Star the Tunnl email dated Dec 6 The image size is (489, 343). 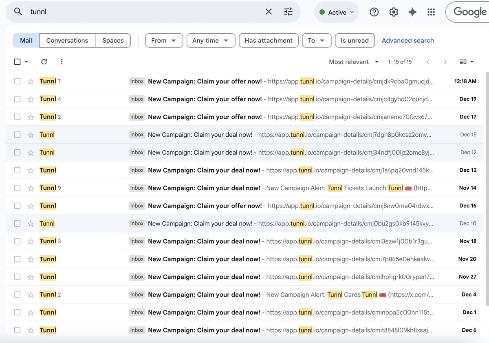(31, 330)
